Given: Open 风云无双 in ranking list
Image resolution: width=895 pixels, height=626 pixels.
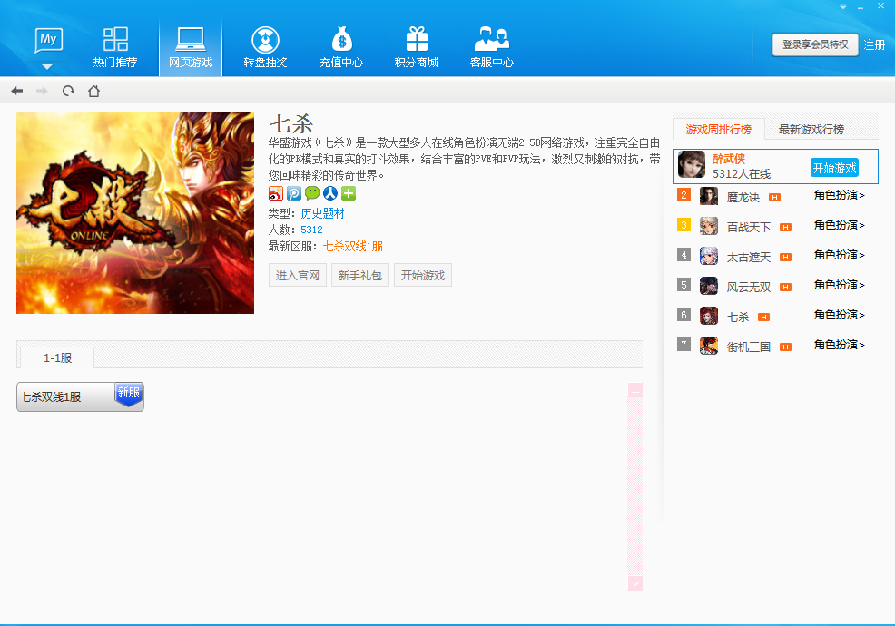Looking at the screenshot, I should (x=748, y=287).
